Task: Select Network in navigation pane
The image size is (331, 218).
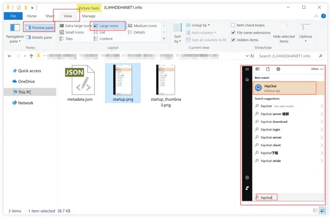Action: coord(23,103)
